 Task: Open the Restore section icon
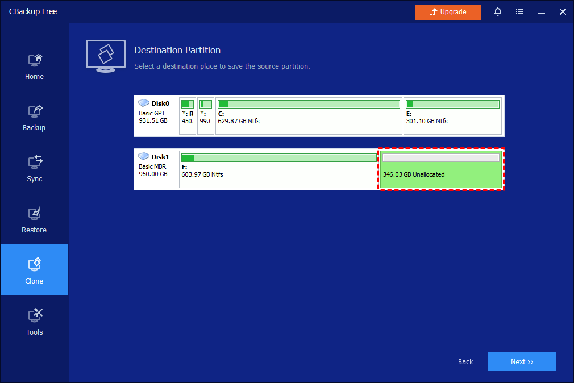click(34, 214)
